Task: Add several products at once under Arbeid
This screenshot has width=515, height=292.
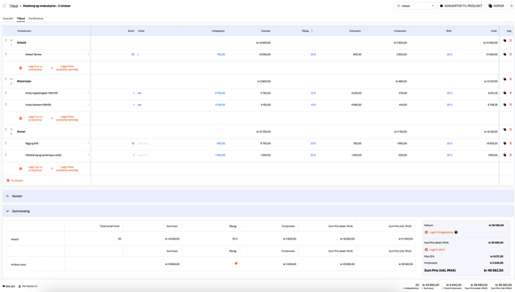Action: pyautogui.click(x=65, y=68)
